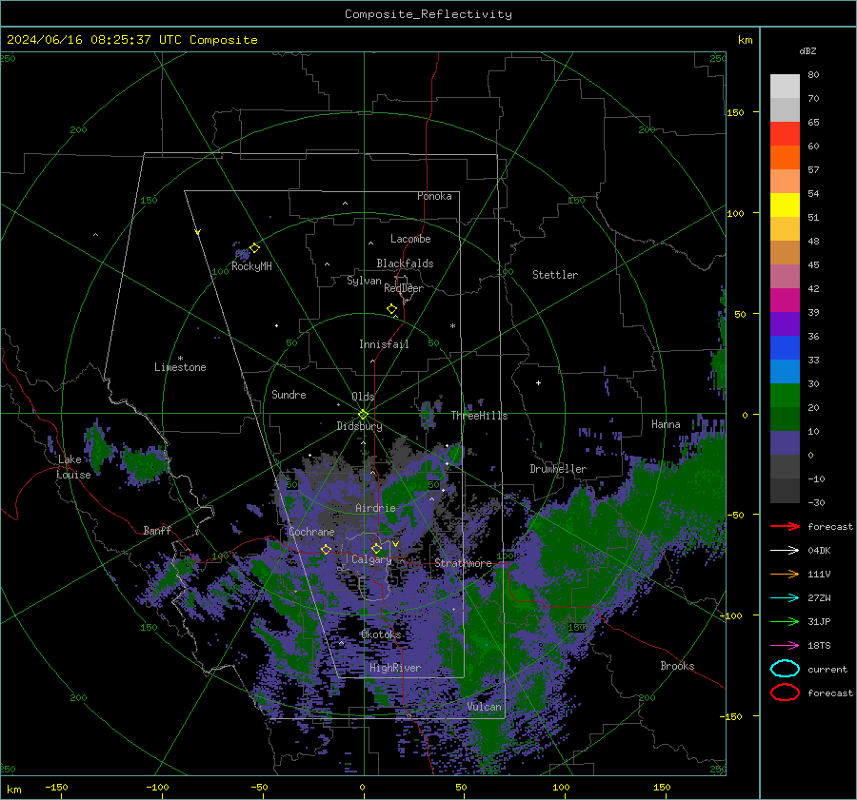Image resolution: width=857 pixels, height=800 pixels.
Task: Click the yellow station marker near RockyMH
Action: pyautogui.click(x=254, y=248)
